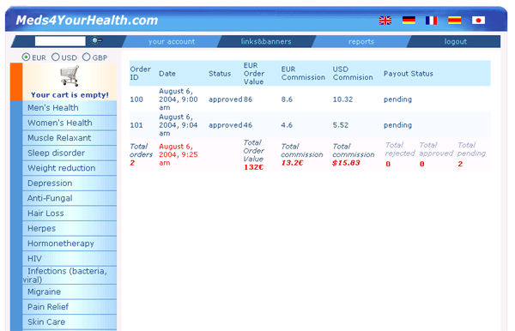Click the date of order 100

pyautogui.click(x=179, y=99)
